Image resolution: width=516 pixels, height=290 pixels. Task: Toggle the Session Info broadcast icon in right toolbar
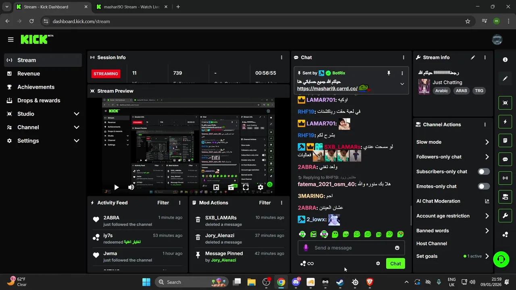(505, 178)
